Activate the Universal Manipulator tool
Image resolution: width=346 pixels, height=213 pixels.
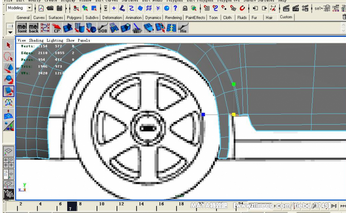(x=8, y=103)
